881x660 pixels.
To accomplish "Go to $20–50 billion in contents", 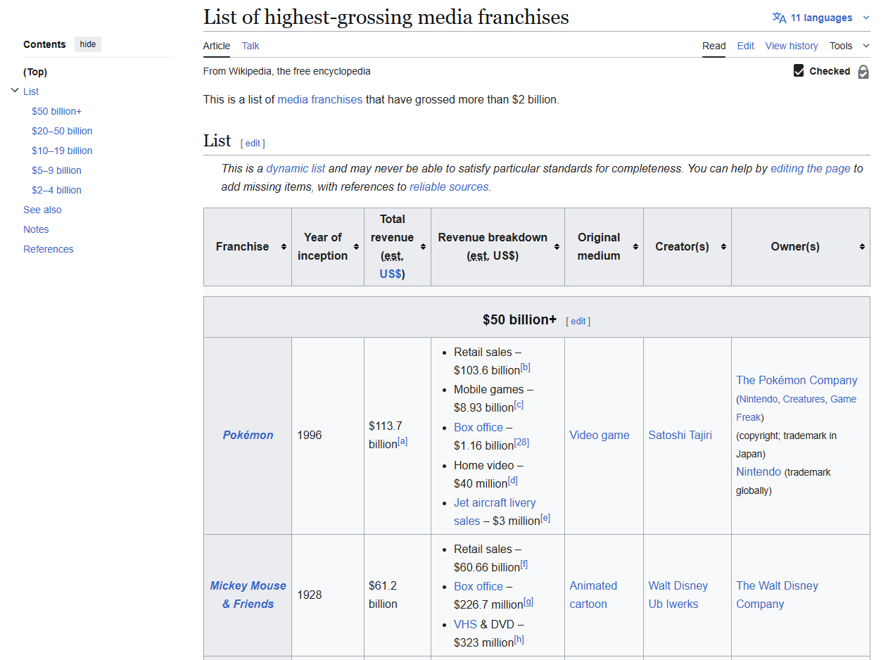I will (62, 131).
